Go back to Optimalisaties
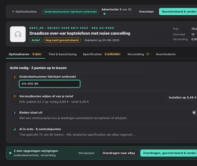This screenshot has height=166, width=197. (24, 12)
